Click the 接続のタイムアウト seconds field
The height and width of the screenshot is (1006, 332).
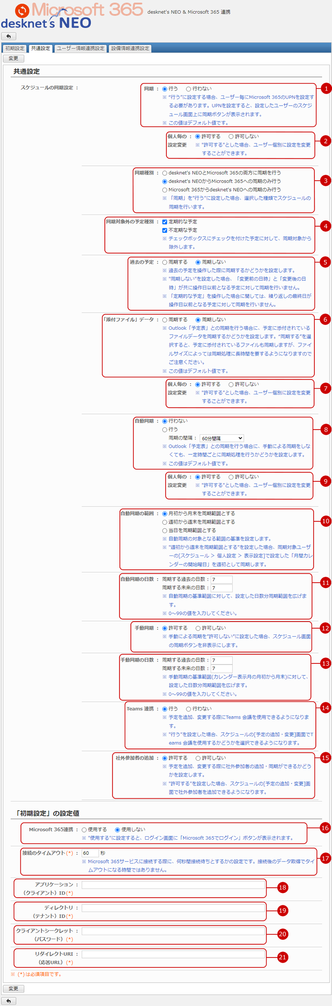tap(90, 853)
